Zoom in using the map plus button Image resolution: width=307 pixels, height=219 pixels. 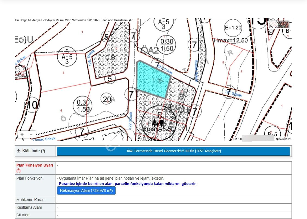point(22,135)
